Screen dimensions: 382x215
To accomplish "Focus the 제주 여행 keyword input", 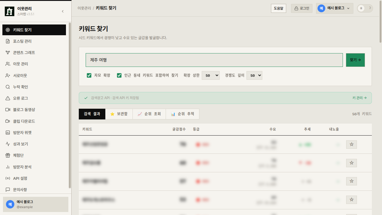I will point(214,60).
